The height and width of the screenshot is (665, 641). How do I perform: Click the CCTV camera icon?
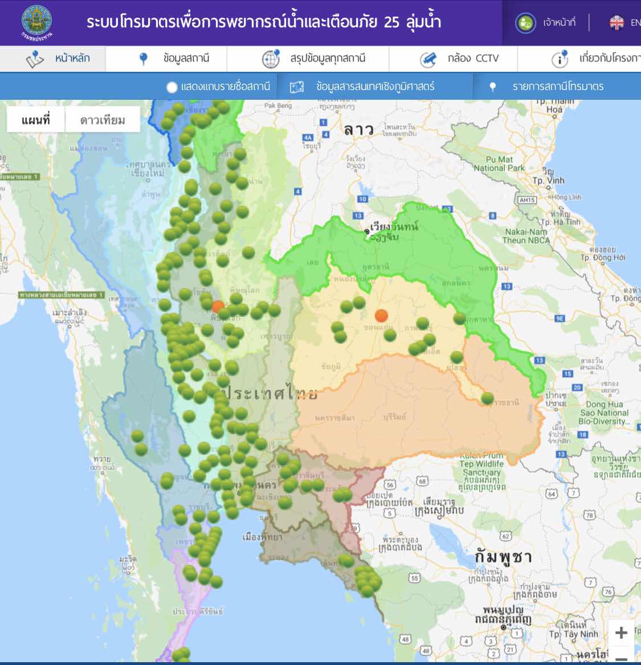point(428,59)
